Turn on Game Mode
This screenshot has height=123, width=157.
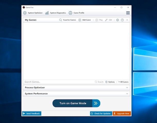76,103
